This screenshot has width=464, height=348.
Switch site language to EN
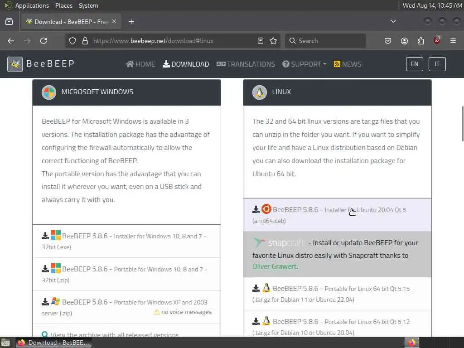point(415,64)
